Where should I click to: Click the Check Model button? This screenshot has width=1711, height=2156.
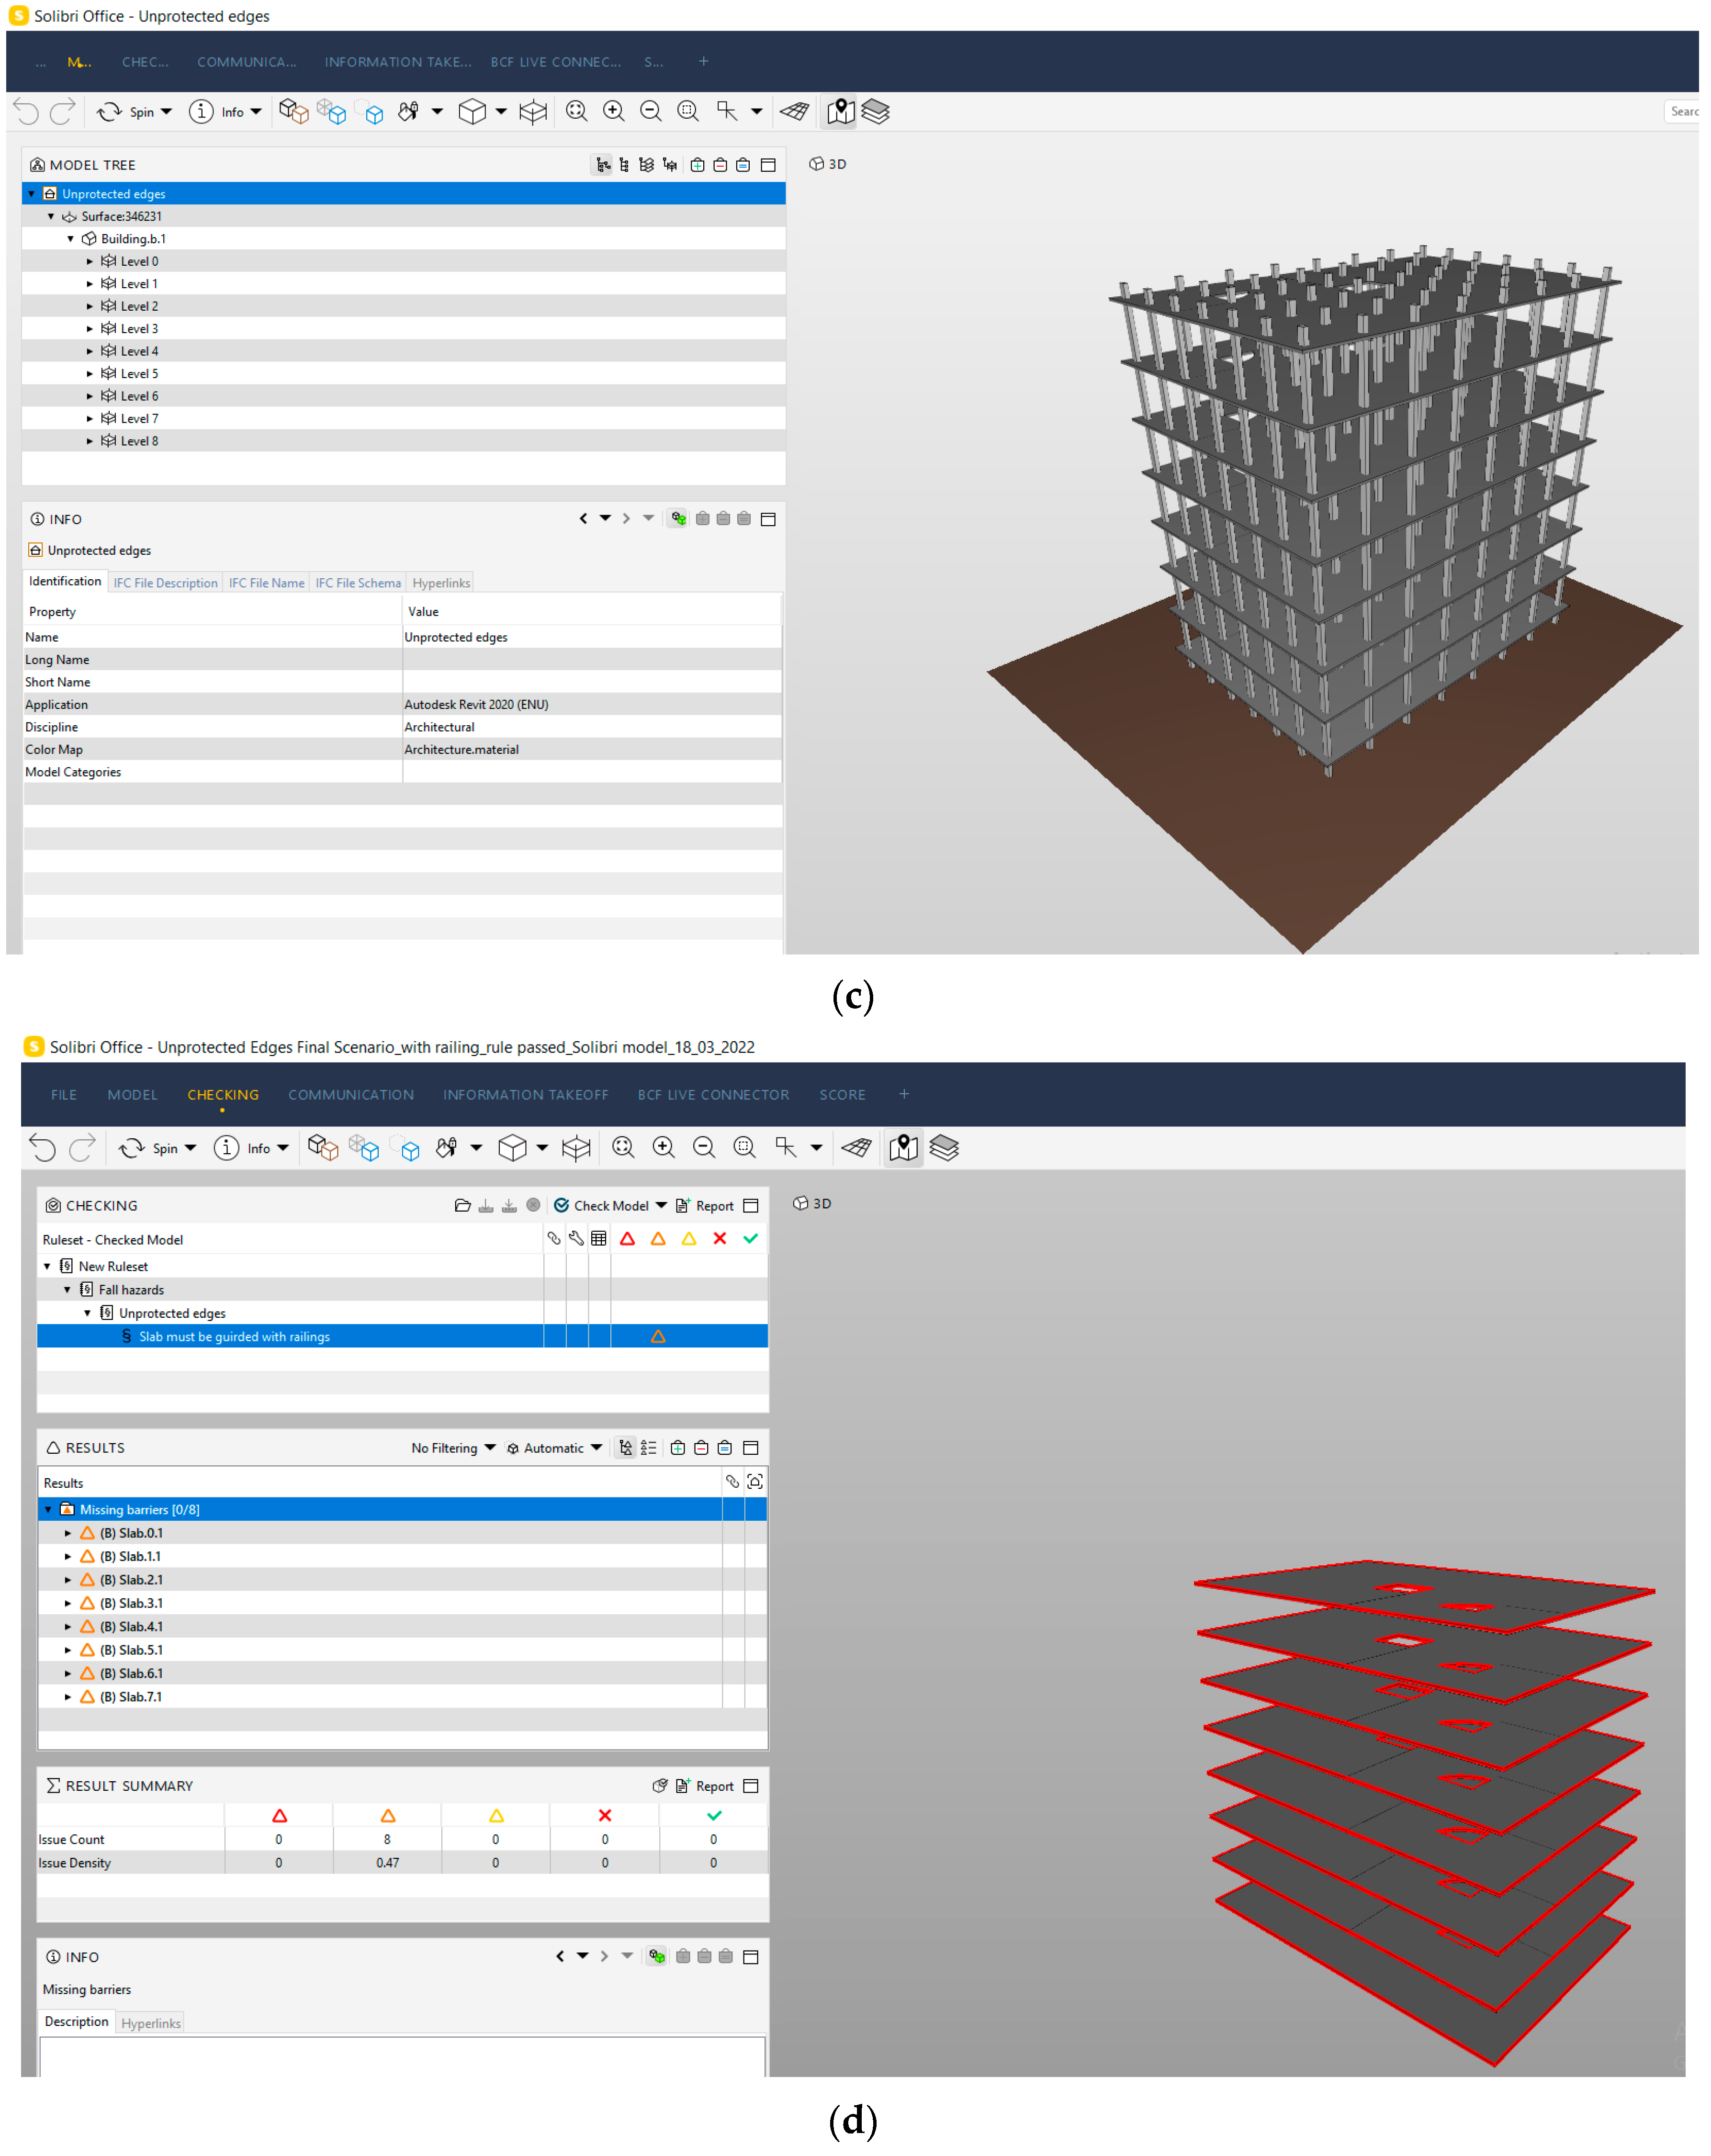pos(610,1206)
